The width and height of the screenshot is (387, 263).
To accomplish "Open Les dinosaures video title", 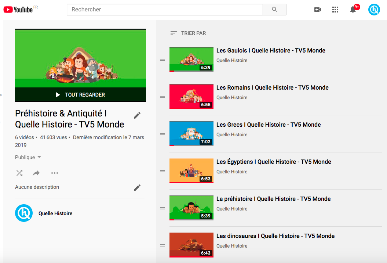I will 275,236.
